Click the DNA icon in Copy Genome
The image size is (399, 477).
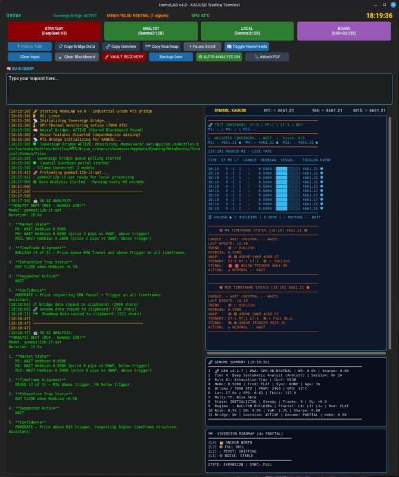coord(108,47)
